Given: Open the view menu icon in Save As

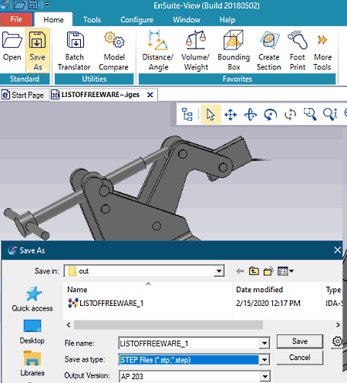Looking at the screenshot, I should click(x=285, y=271).
